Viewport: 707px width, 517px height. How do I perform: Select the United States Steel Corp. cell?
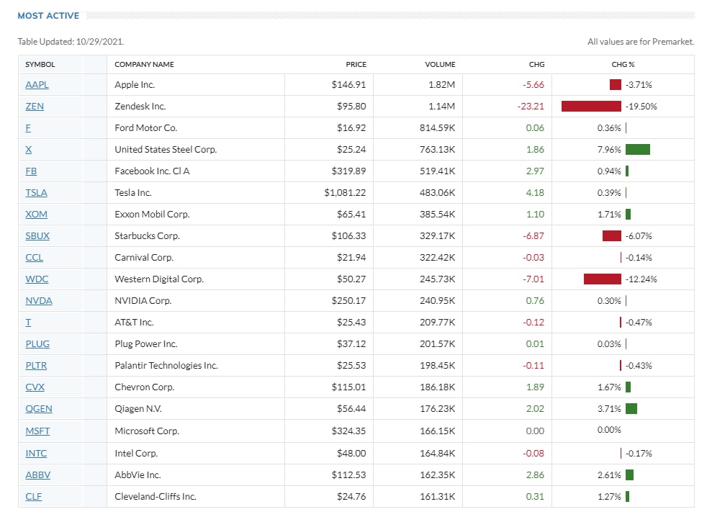(196, 150)
